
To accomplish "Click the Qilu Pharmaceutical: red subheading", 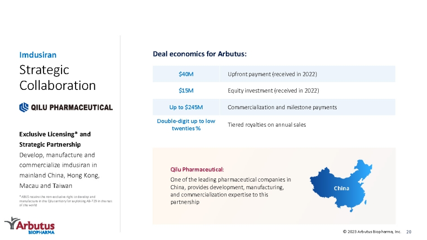I will [197, 169].
